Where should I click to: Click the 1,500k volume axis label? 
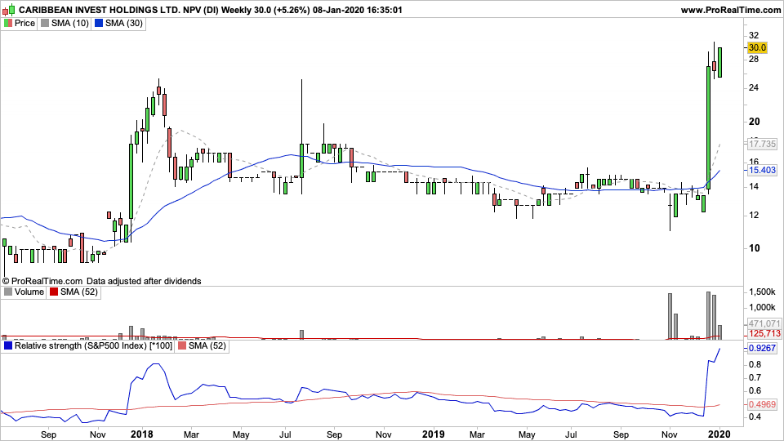click(762, 292)
